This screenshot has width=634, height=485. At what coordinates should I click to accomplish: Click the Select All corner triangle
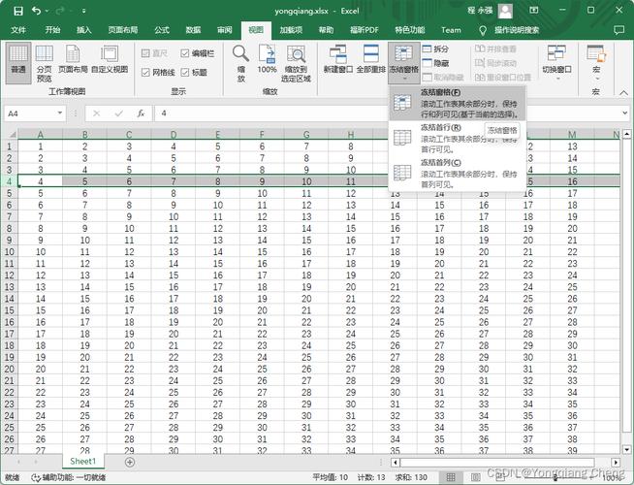(x=11, y=134)
